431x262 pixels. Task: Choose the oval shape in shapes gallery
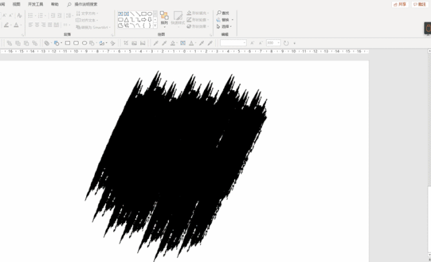pyautogui.click(x=150, y=13)
